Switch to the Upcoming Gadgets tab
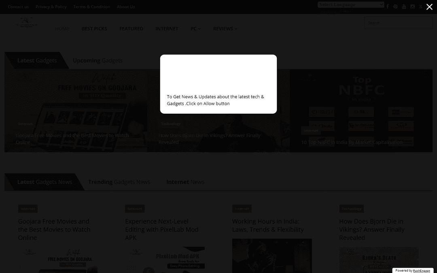This screenshot has width=437, height=273. [x=98, y=60]
